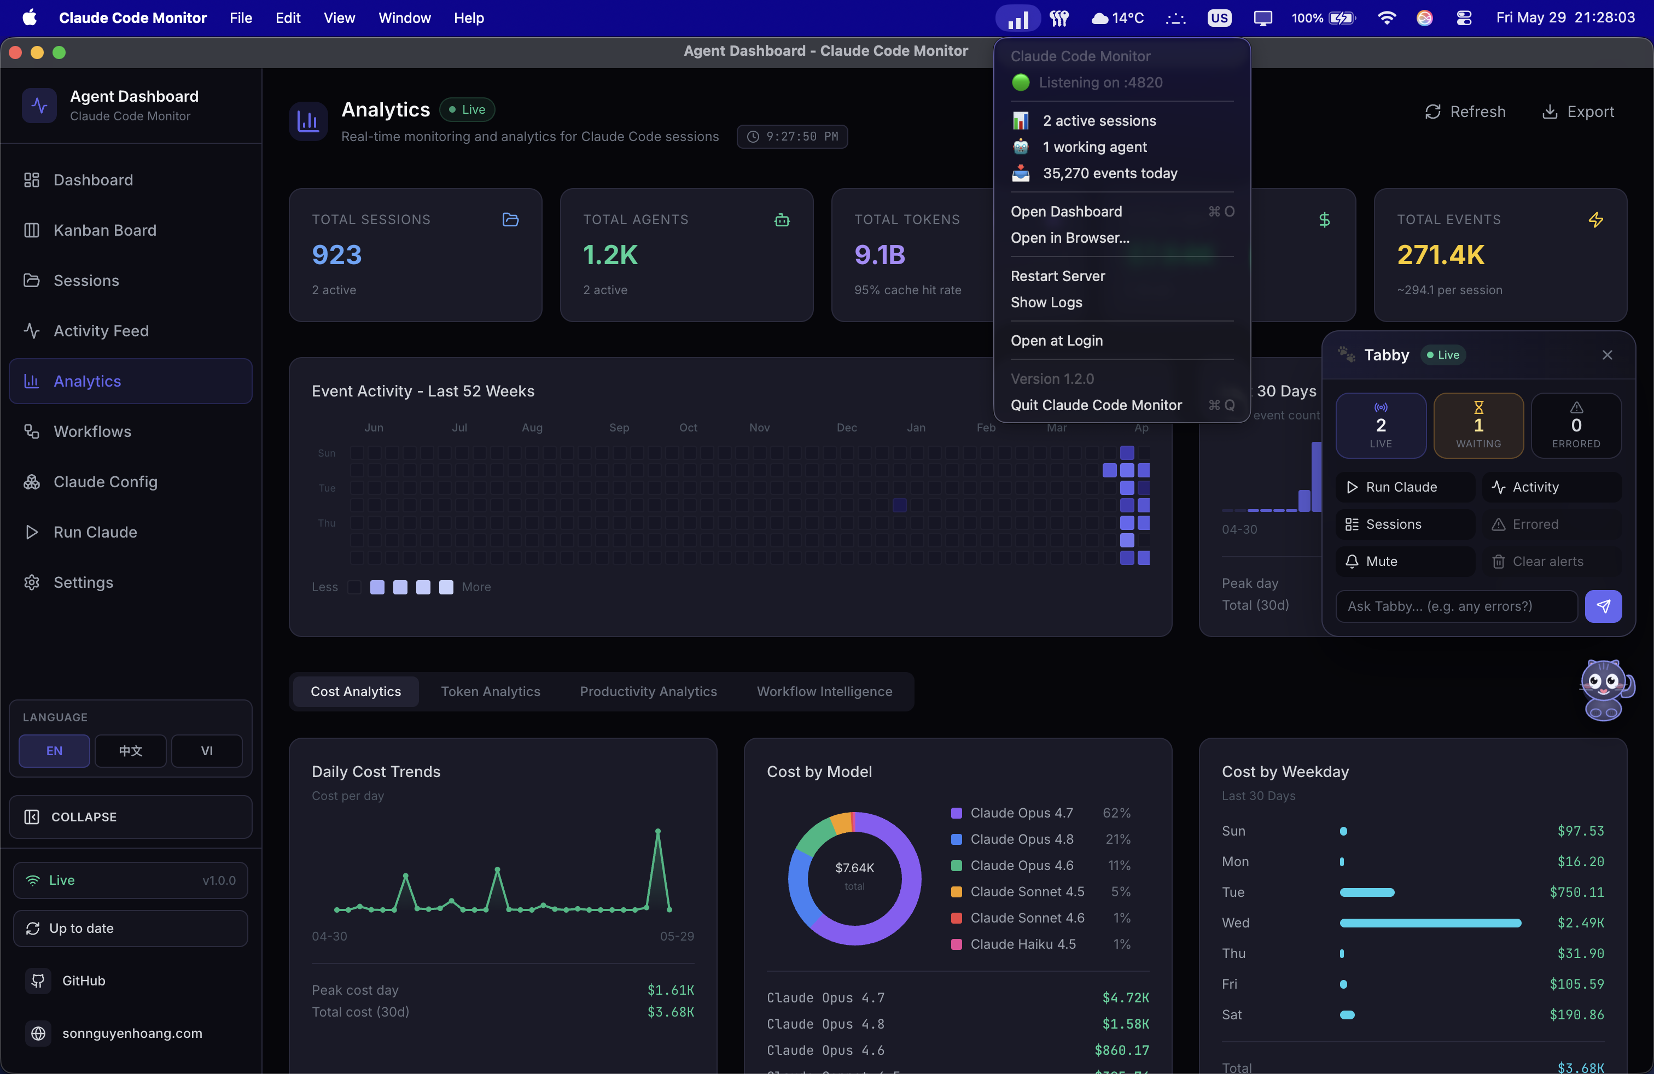Click Activity button in Tabby panel
The image size is (1654, 1074).
coord(1551,487)
